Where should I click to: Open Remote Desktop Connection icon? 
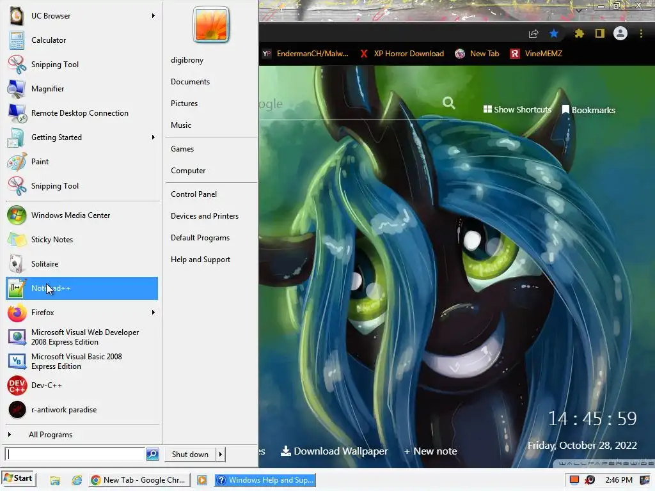[17, 113]
